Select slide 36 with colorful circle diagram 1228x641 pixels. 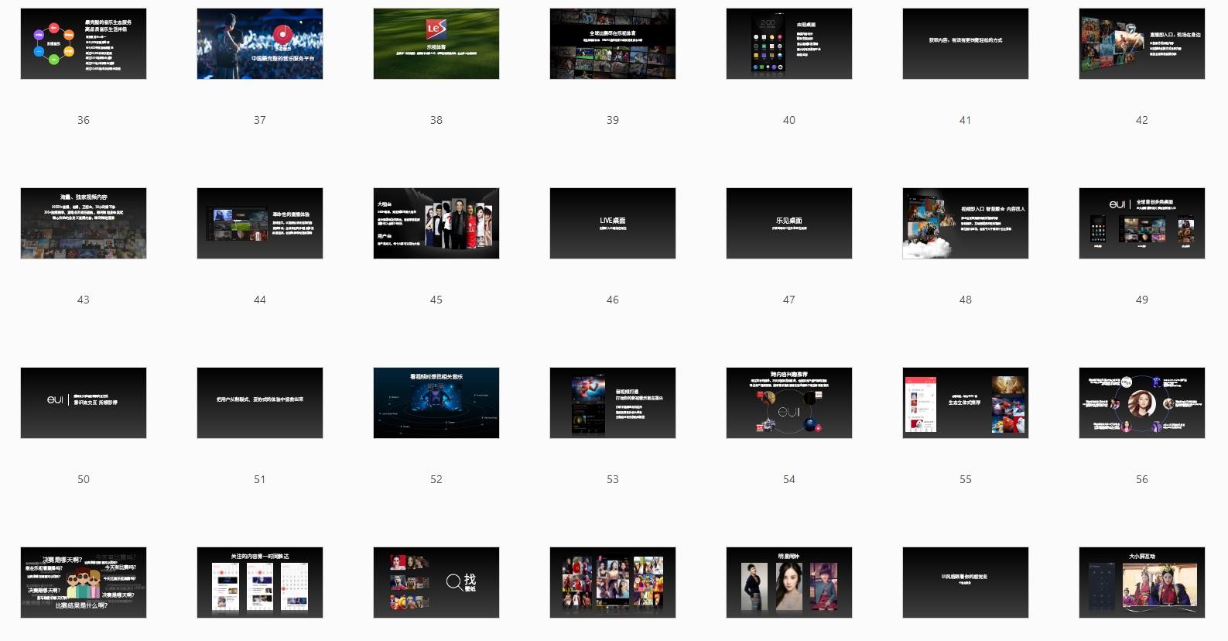click(84, 44)
